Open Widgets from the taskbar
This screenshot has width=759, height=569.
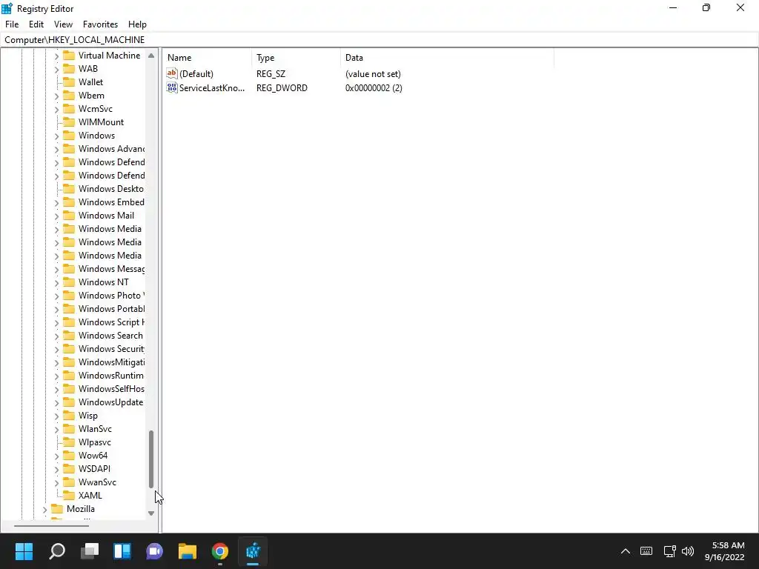122,550
